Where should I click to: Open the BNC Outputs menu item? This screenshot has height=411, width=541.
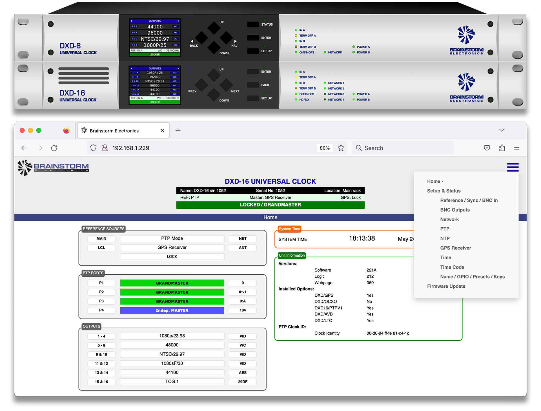click(x=455, y=210)
